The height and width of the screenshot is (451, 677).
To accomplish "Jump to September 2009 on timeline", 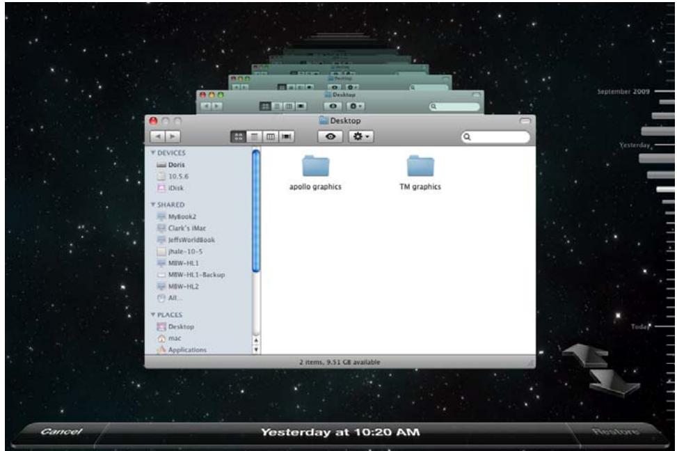I will (x=623, y=92).
